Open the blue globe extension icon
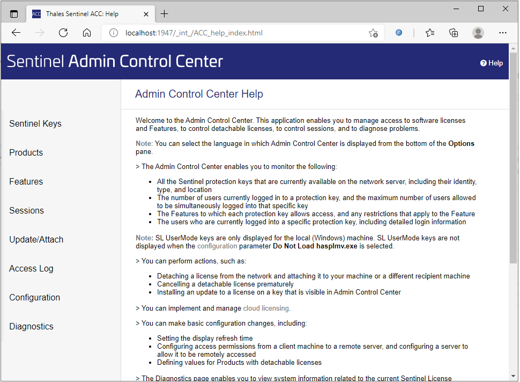The height and width of the screenshot is (382, 520). [x=399, y=33]
